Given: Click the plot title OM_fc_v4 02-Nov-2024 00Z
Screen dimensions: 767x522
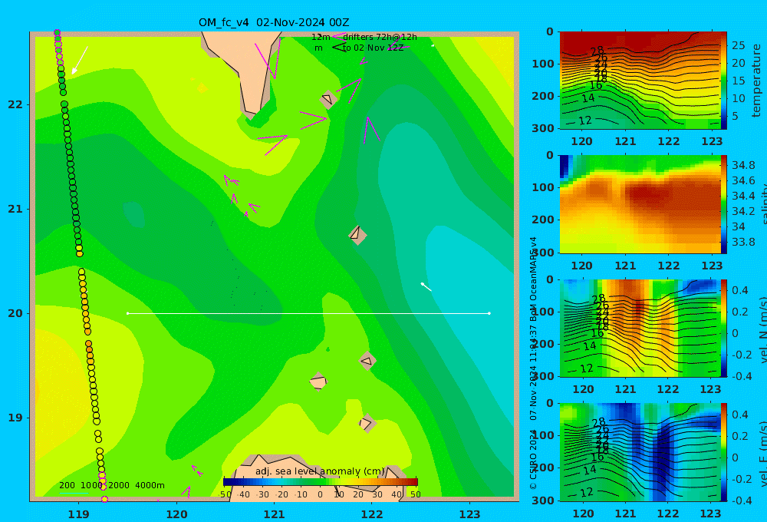Looking at the screenshot, I should (x=274, y=22).
